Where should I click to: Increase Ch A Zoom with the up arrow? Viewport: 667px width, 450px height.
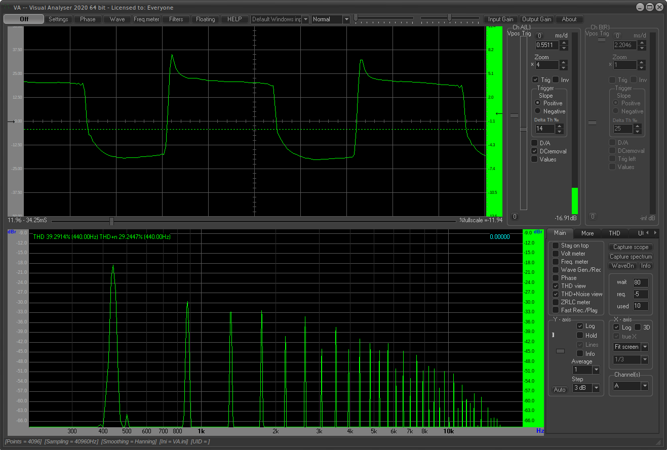click(564, 62)
